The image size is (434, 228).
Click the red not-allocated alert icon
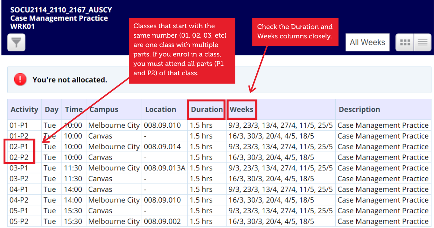click(20, 80)
